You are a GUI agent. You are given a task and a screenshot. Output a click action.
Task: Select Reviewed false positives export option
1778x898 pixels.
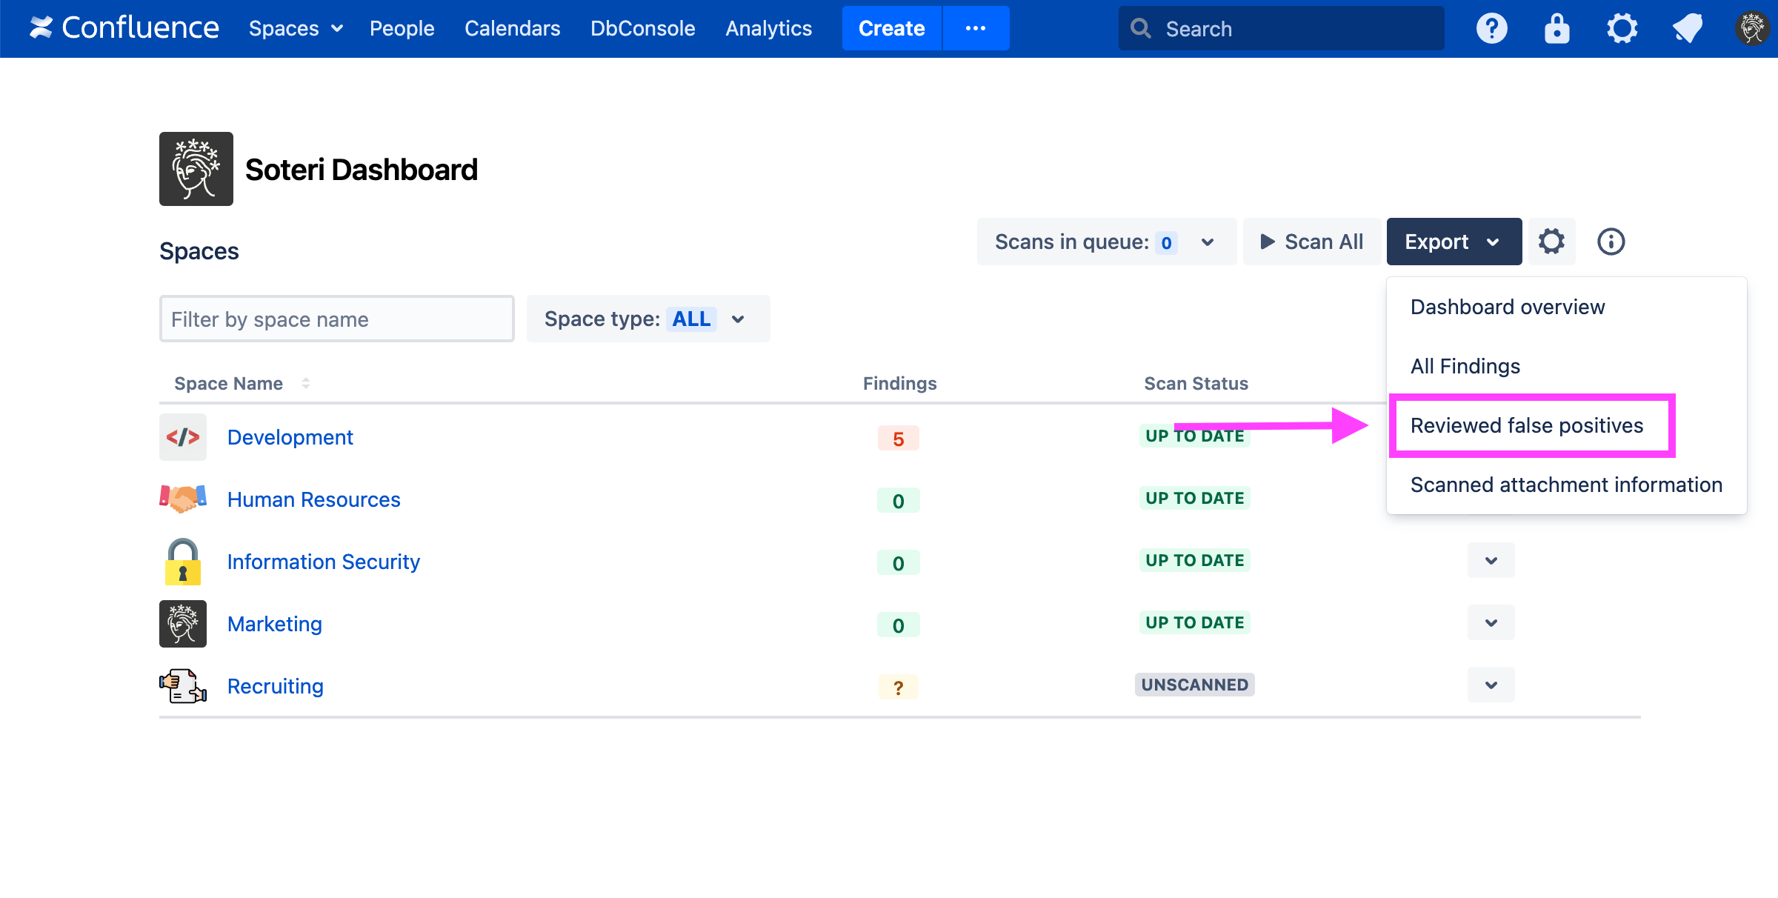[1526, 425]
